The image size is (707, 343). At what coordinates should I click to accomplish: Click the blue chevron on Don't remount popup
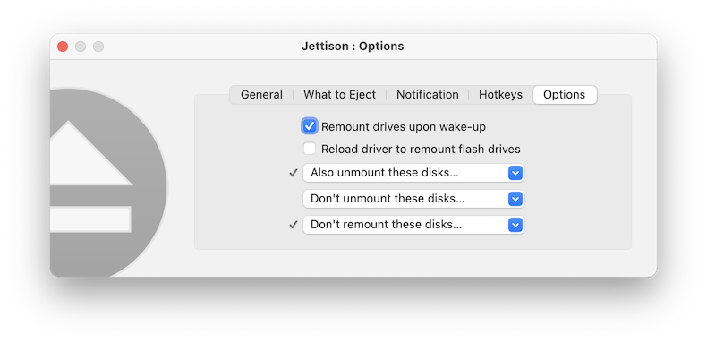(x=515, y=225)
